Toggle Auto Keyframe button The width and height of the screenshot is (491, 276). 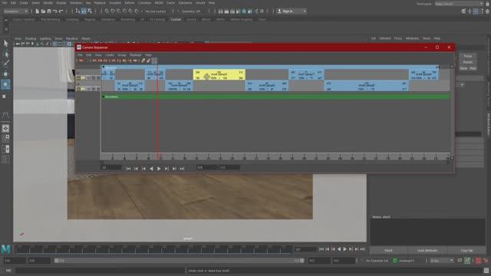[x=478, y=261]
